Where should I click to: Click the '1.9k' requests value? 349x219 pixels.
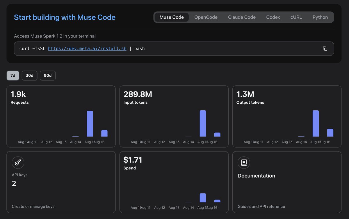tap(18, 94)
